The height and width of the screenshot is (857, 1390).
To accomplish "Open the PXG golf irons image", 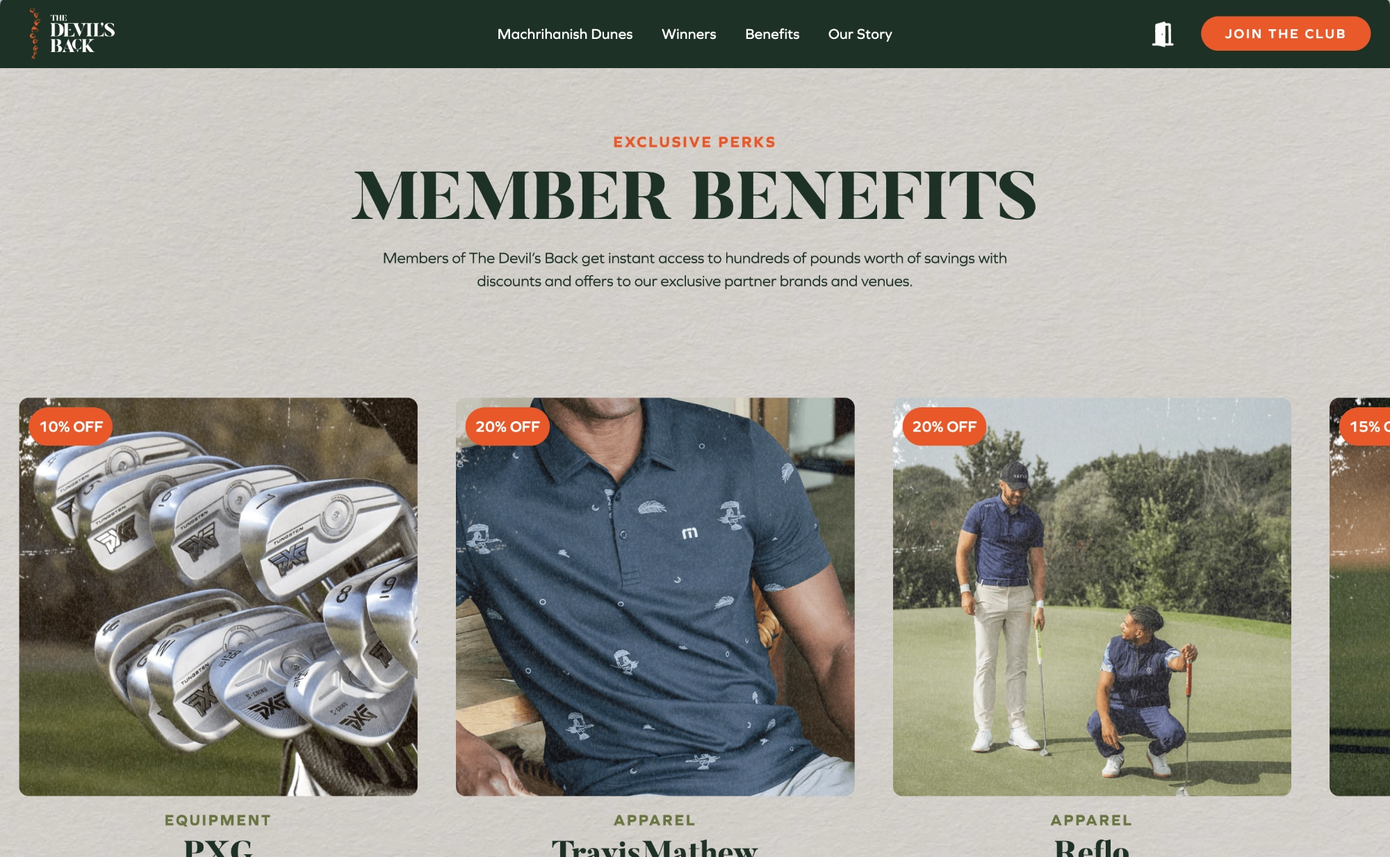I will (x=218, y=596).
